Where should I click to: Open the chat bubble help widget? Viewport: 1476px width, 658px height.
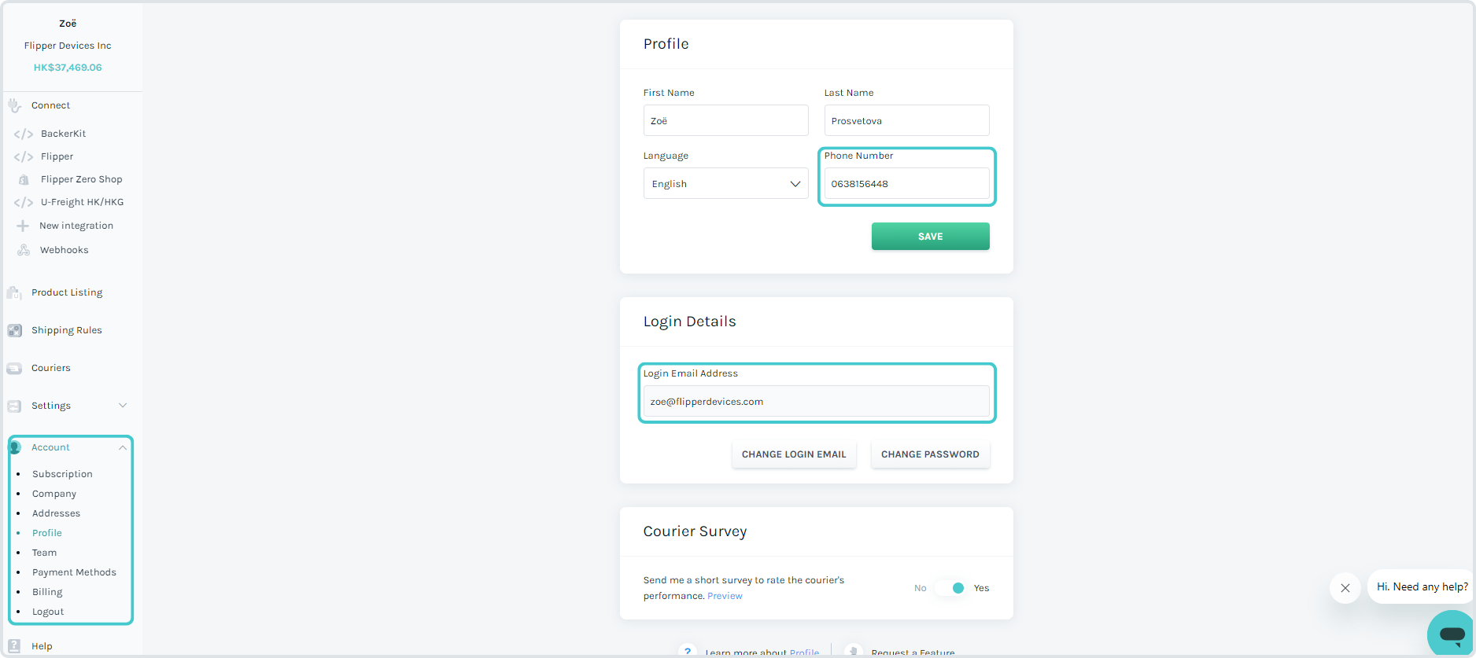[x=1450, y=634]
